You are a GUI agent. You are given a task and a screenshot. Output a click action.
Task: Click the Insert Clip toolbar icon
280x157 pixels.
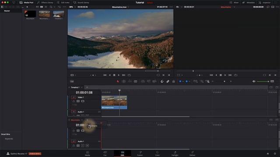click(x=143, y=82)
